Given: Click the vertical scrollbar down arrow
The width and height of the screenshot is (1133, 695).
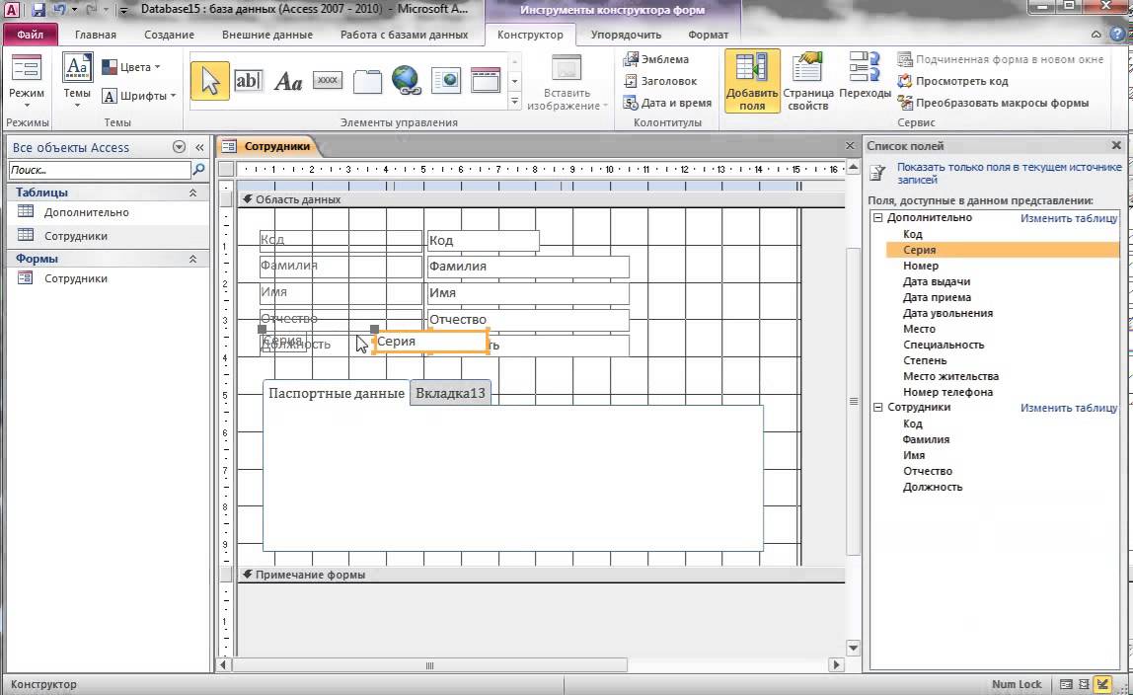Looking at the screenshot, I should click(x=854, y=648).
